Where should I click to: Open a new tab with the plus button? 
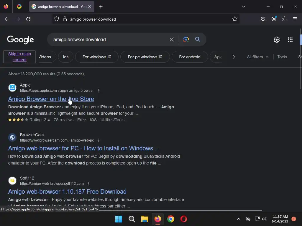(101, 7)
